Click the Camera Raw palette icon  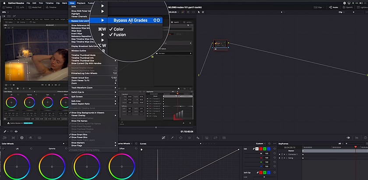(4, 138)
